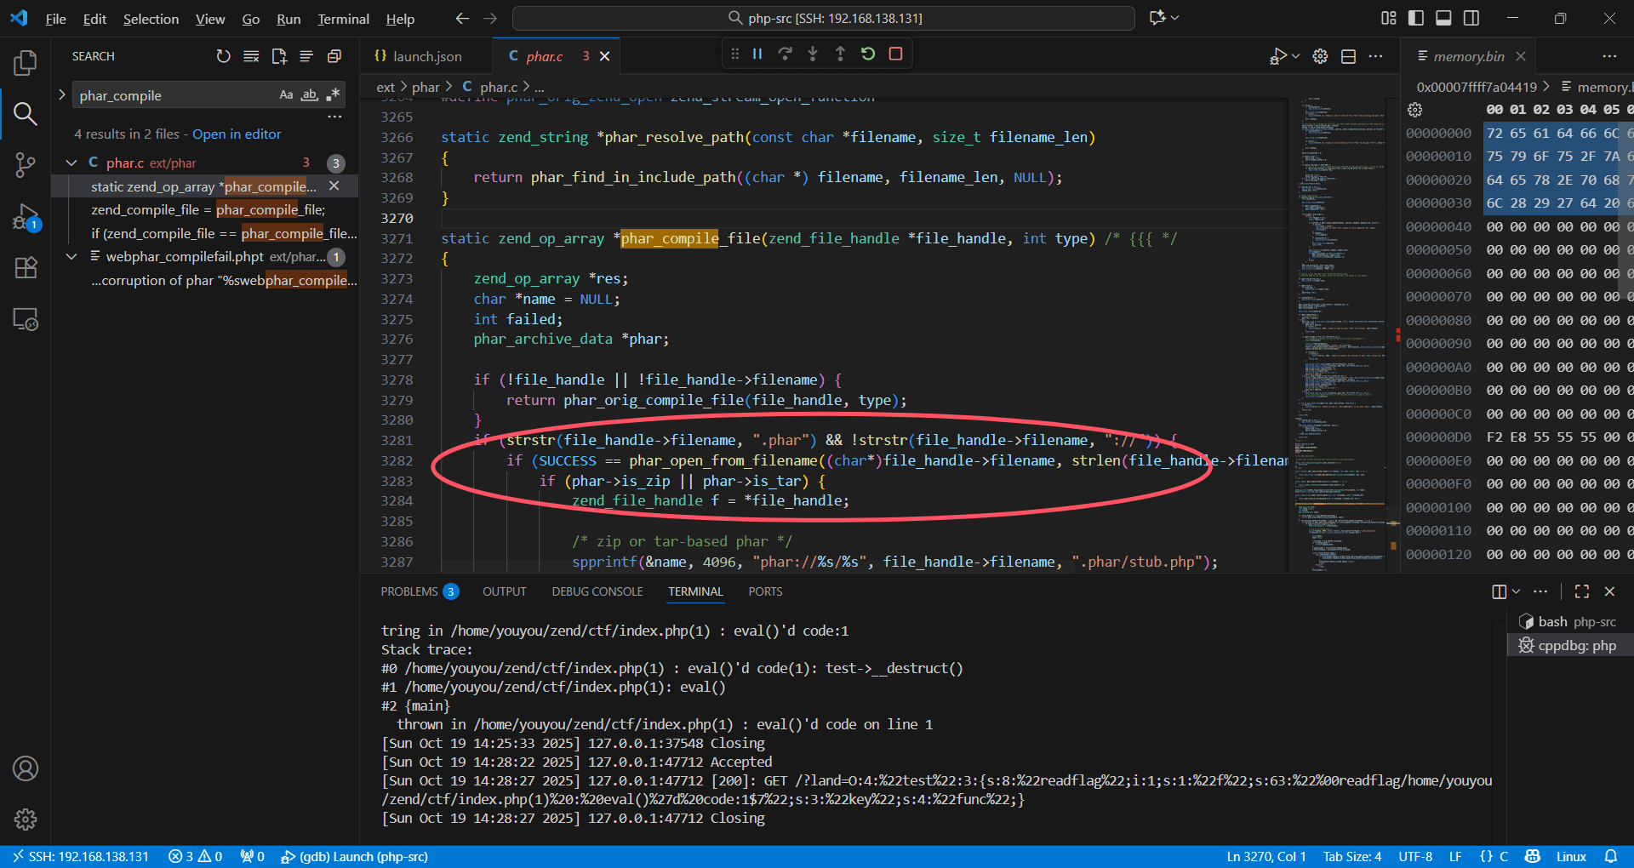Image resolution: width=1634 pixels, height=868 pixels.
Task: Pause the debugger in the debug toolbar
Action: 757,54
